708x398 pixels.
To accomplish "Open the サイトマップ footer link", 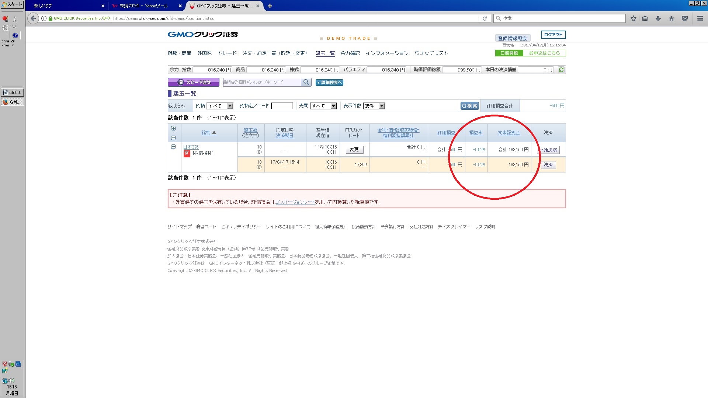I will click(x=180, y=227).
